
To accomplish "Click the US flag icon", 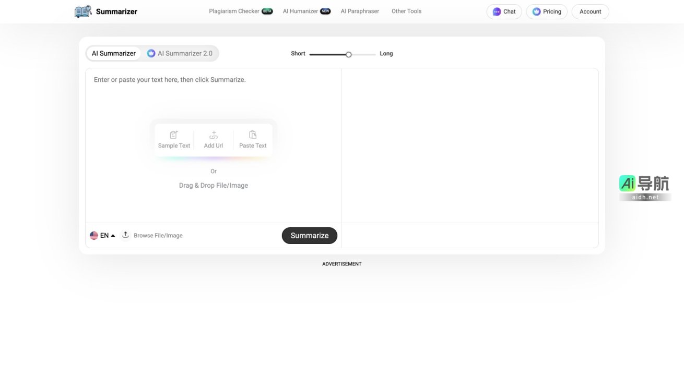I will (94, 235).
